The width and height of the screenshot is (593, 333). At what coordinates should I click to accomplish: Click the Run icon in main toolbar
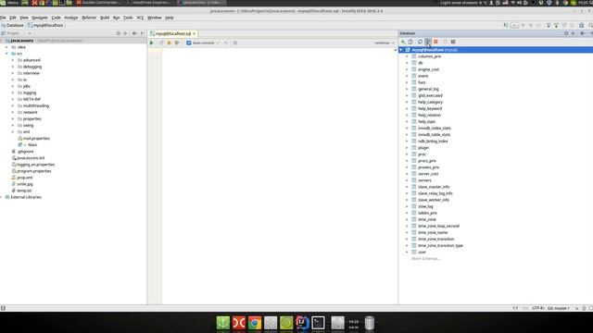(524, 25)
